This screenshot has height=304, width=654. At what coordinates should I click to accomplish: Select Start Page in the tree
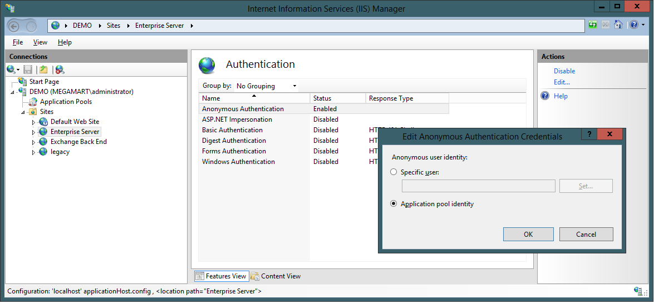tap(44, 82)
